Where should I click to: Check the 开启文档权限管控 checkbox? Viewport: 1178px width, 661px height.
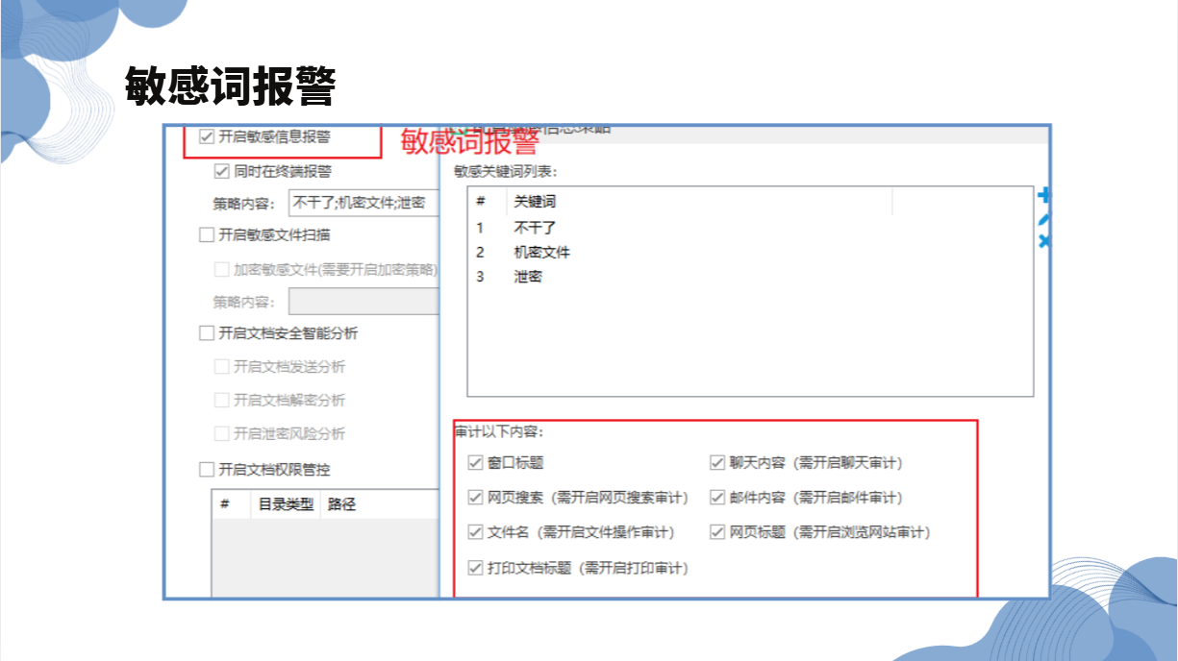pyautogui.click(x=206, y=470)
